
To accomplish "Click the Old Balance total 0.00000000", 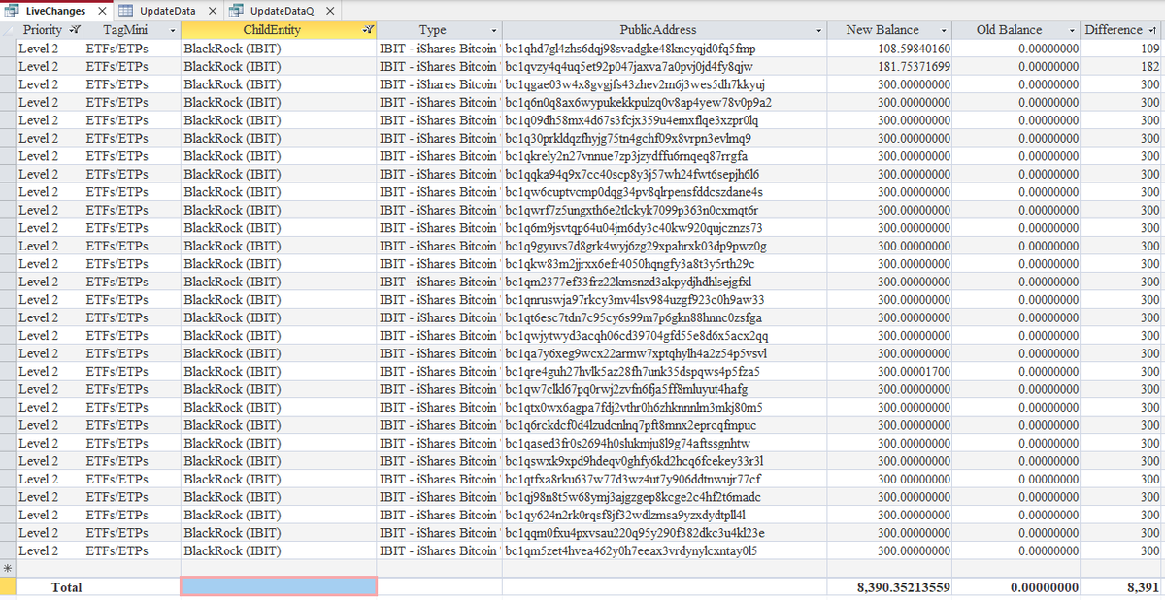I will click(1044, 587).
